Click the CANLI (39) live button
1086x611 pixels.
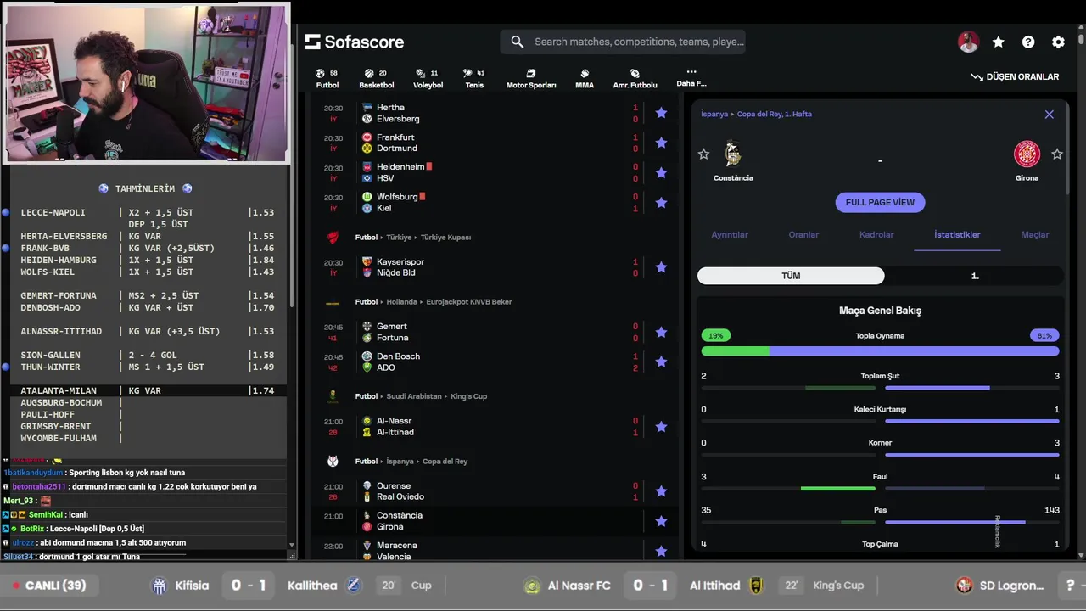pos(49,586)
